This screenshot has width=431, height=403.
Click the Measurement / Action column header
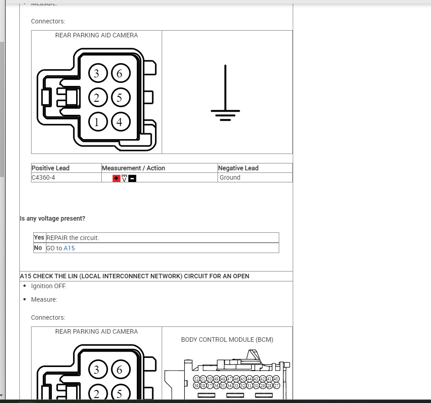[x=159, y=168]
